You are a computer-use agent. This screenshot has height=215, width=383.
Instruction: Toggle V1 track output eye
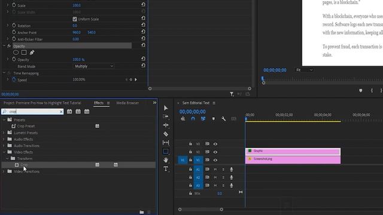[x=215, y=160]
